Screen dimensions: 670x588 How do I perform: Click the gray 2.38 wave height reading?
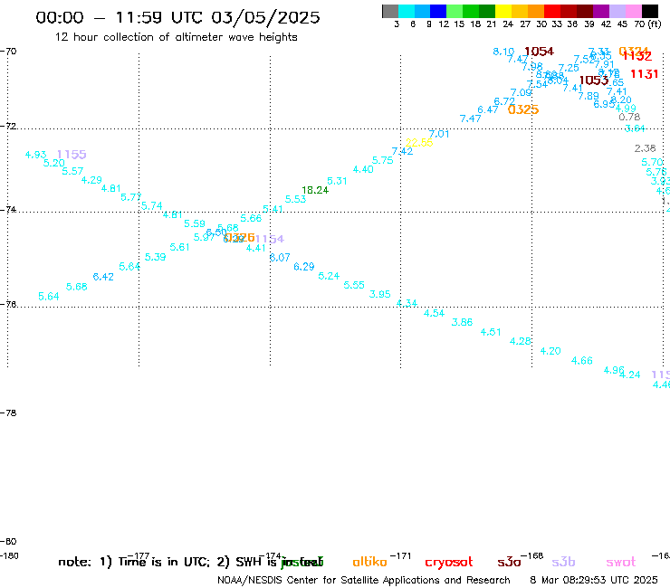(645, 148)
